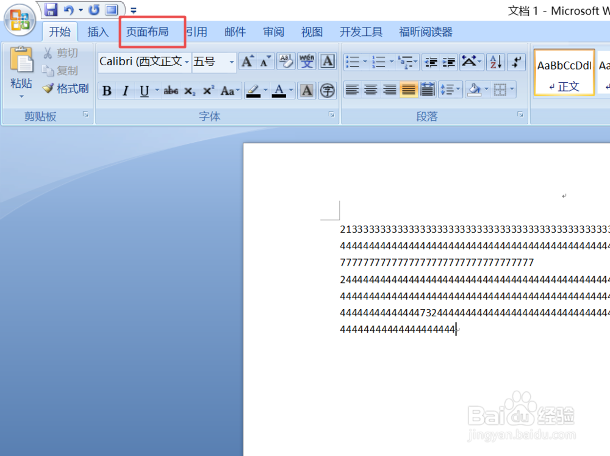This screenshot has width=610, height=456.
Task: Open the 视图 tab
Action: 312,32
